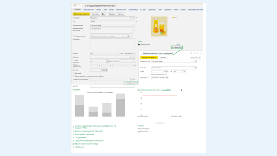The height and width of the screenshot is (156, 277).
Task: Click the gold star above the product image
Action: click(173, 17)
